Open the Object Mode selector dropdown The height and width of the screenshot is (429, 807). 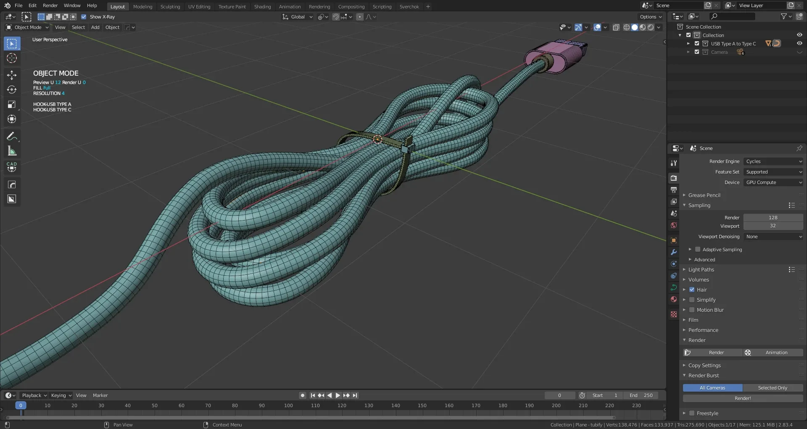(27, 27)
